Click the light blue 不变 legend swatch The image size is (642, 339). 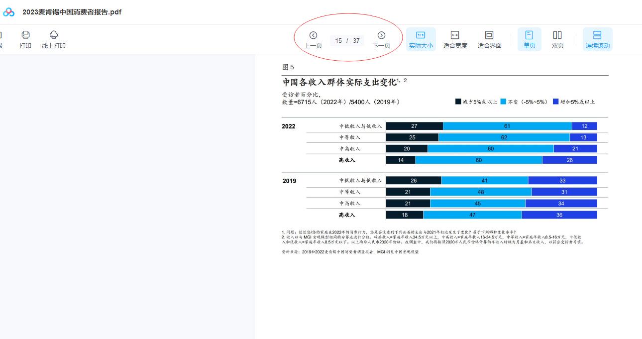pyautogui.click(x=503, y=102)
